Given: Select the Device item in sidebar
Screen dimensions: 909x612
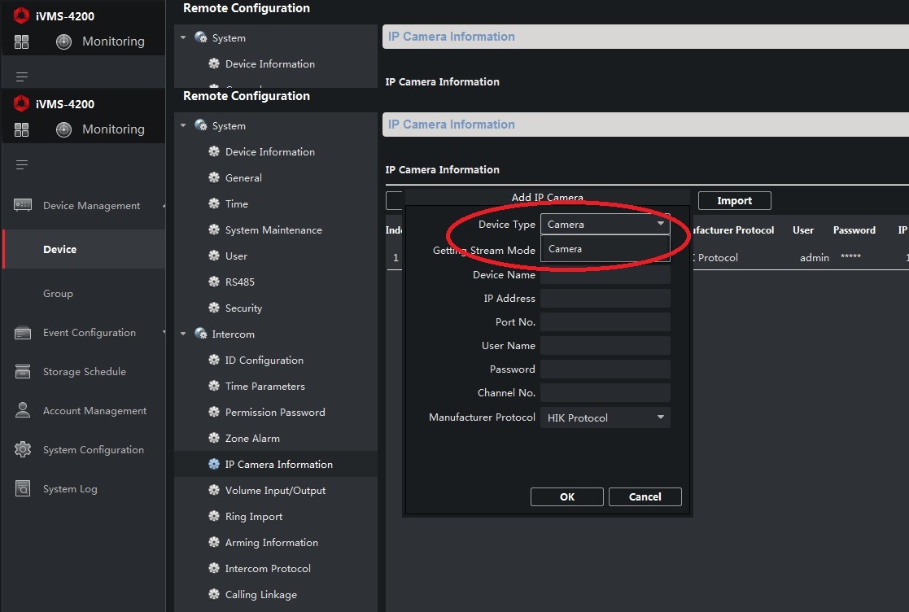Looking at the screenshot, I should (60, 250).
